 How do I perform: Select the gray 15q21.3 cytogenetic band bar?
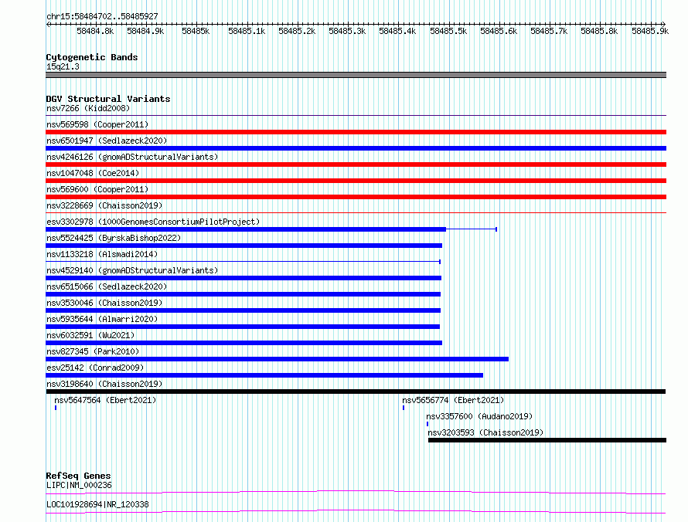click(356, 75)
